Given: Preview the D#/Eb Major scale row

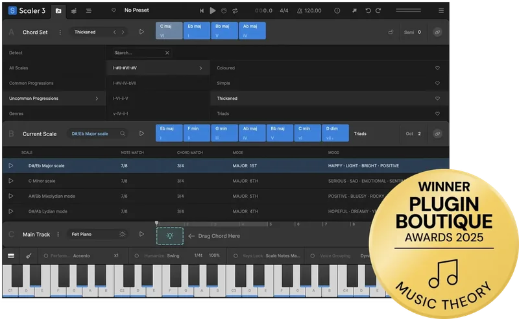Looking at the screenshot, I should [x=11, y=165].
